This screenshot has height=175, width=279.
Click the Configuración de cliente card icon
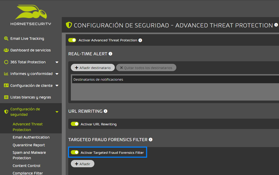6,85
